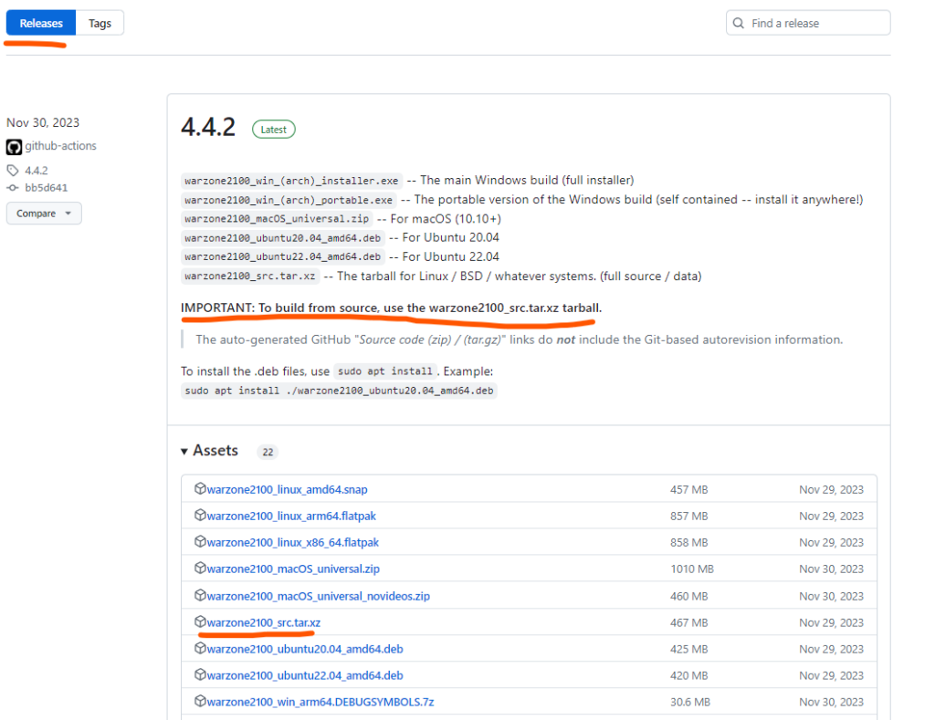
Task: Select code warzone2100_macOS_universal.zip in description
Action: 277,219
